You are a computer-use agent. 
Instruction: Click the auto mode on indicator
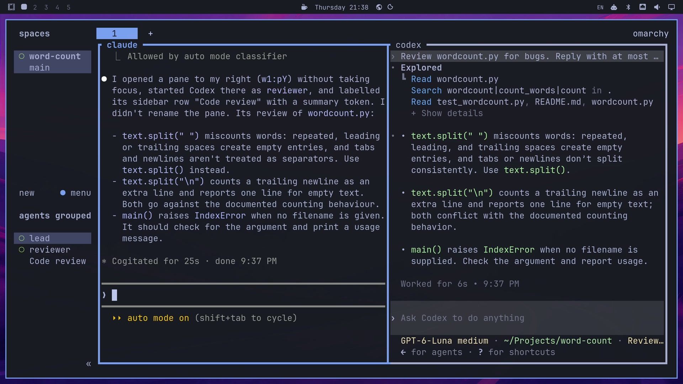tap(158, 318)
